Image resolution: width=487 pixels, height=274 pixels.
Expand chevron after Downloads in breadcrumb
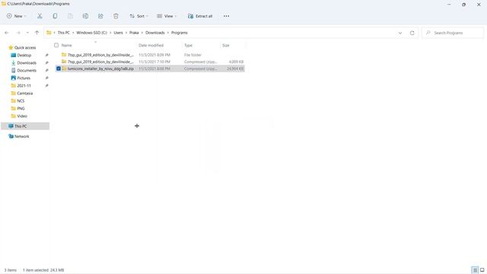(x=168, y=33)
